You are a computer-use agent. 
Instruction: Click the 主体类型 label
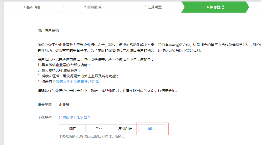point(45,118)
